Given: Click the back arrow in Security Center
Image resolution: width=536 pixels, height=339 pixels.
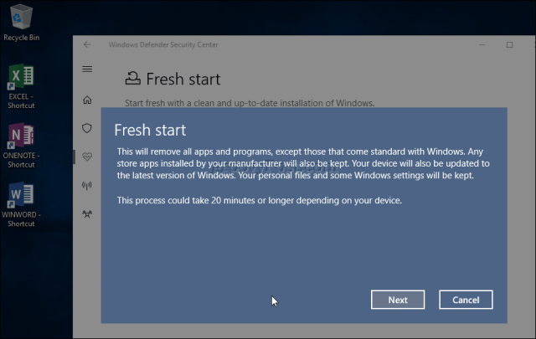Looking at the screenshot, I should pyautogui.click(x=87, y=44).
